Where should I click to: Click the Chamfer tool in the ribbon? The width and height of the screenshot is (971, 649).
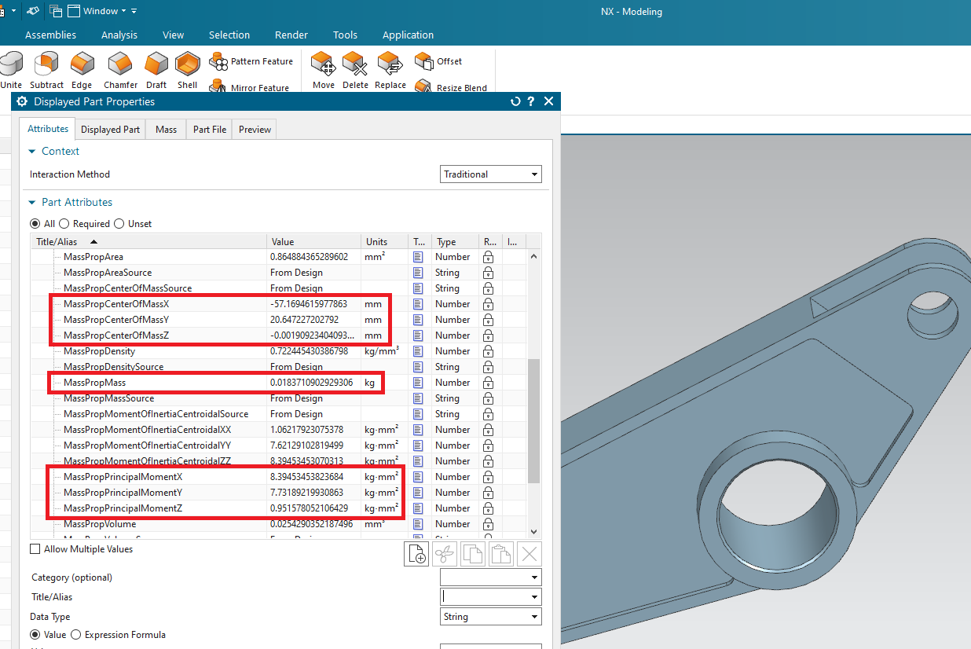tap(120, 64)
